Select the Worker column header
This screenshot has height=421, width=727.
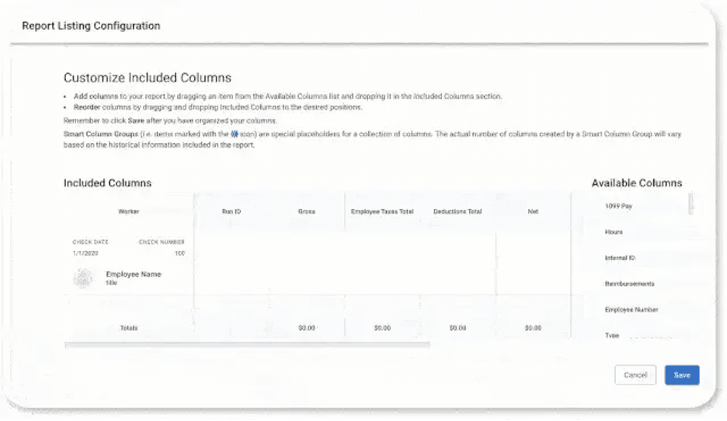coord(129,211)
